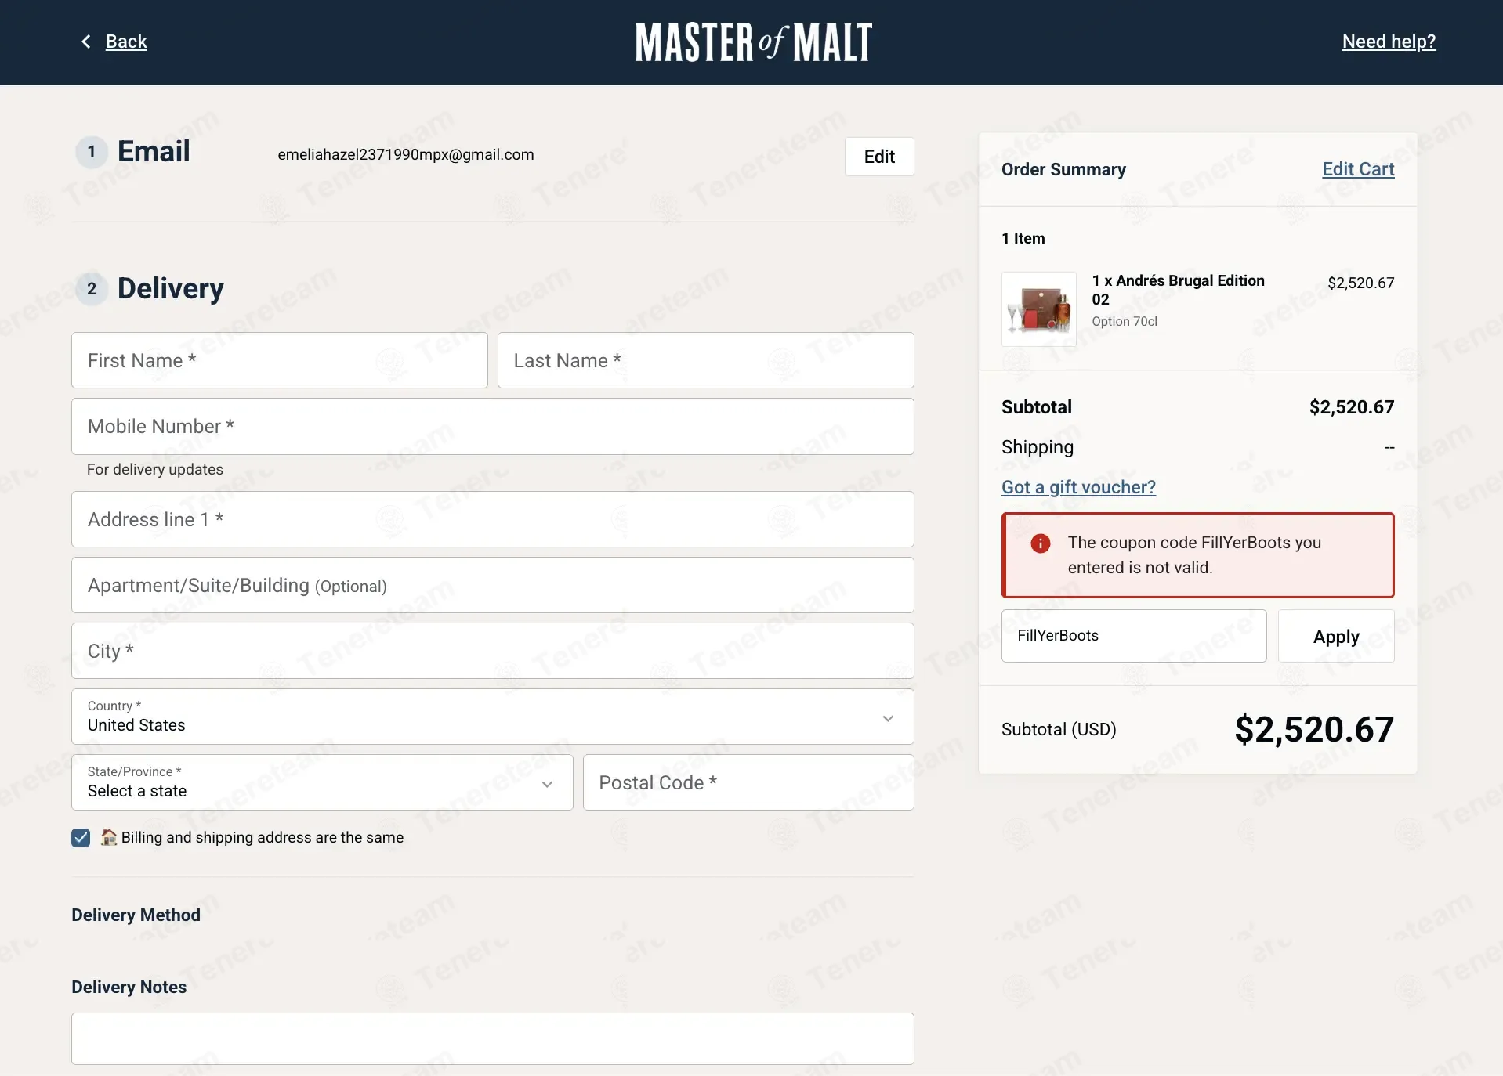Click the 'Option 70cl' product text
The width and height of the screenshot is (1503, 1076).
[1125, 321]
